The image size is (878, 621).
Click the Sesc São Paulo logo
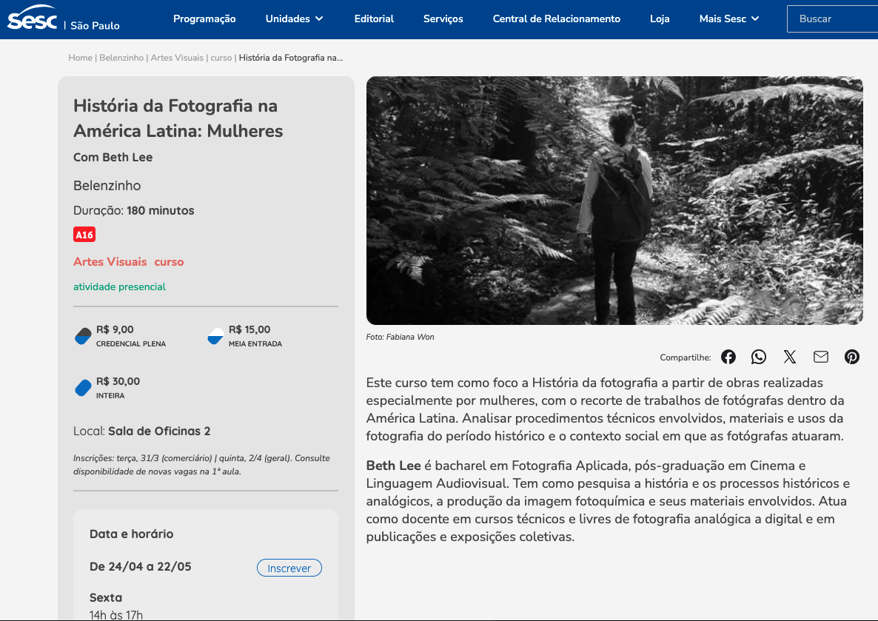tap(63, 20)
